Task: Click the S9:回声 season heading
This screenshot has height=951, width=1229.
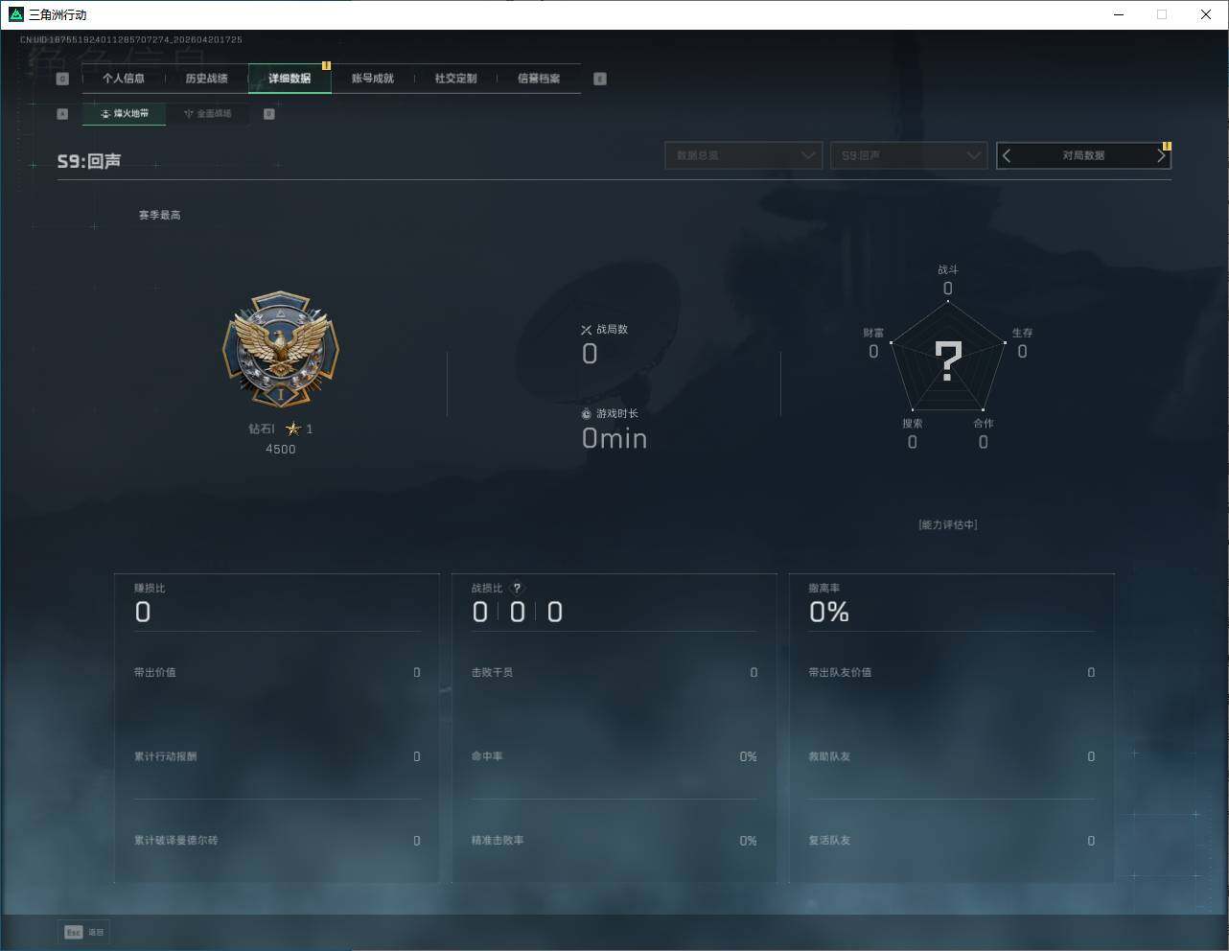Action: coord(89,161)
